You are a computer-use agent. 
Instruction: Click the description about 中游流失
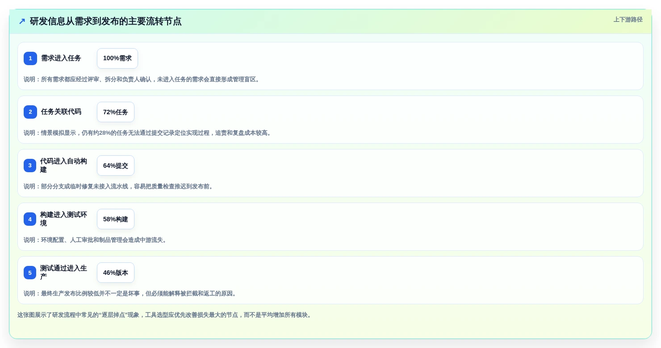[x=96, y=240]
